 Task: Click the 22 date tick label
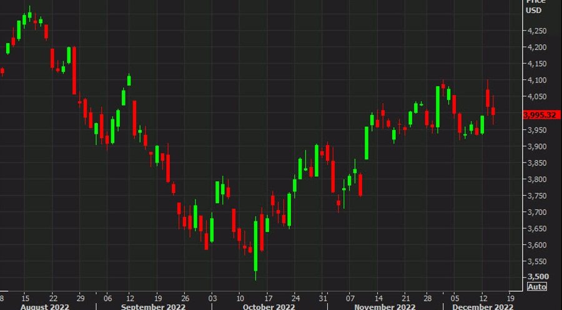coord(53,298)
